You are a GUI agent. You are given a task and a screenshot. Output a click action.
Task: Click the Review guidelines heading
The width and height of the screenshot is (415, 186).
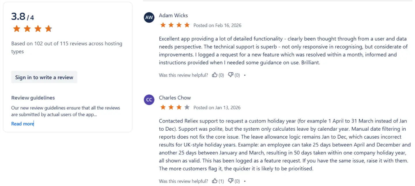33,98
